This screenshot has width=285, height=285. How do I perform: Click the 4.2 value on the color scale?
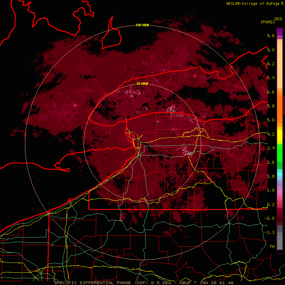coord(271,134)
